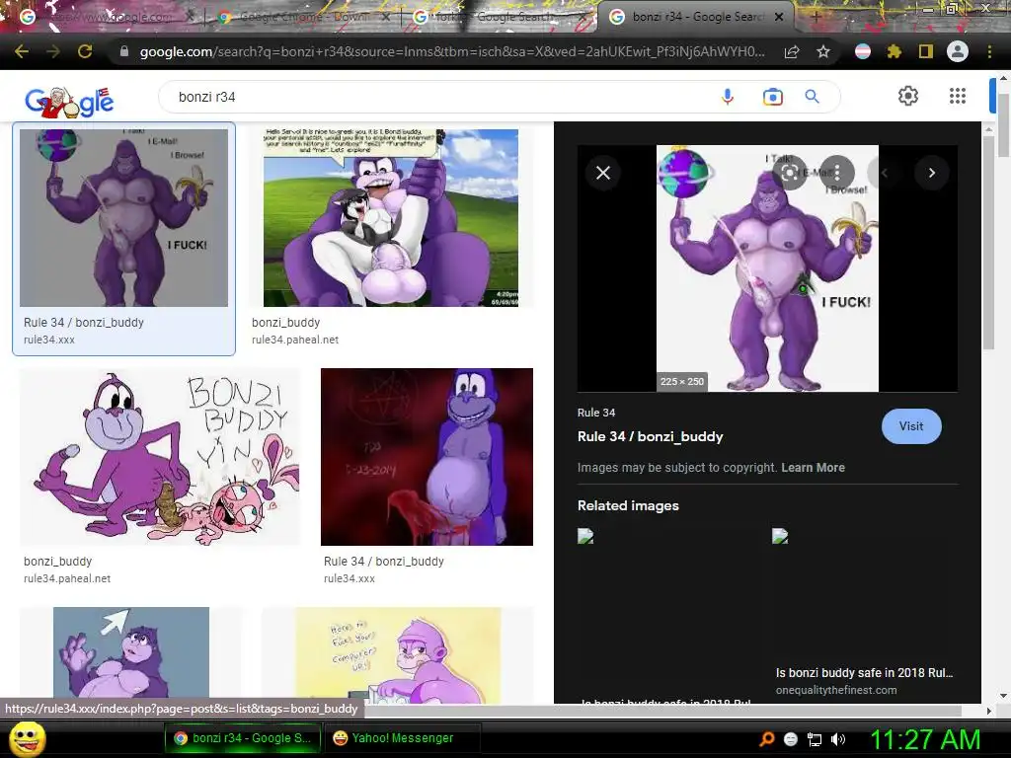Click the magnifier icon in system tray
The width and height of the screenshot is (1011, 758).
(x=766, y=738)
